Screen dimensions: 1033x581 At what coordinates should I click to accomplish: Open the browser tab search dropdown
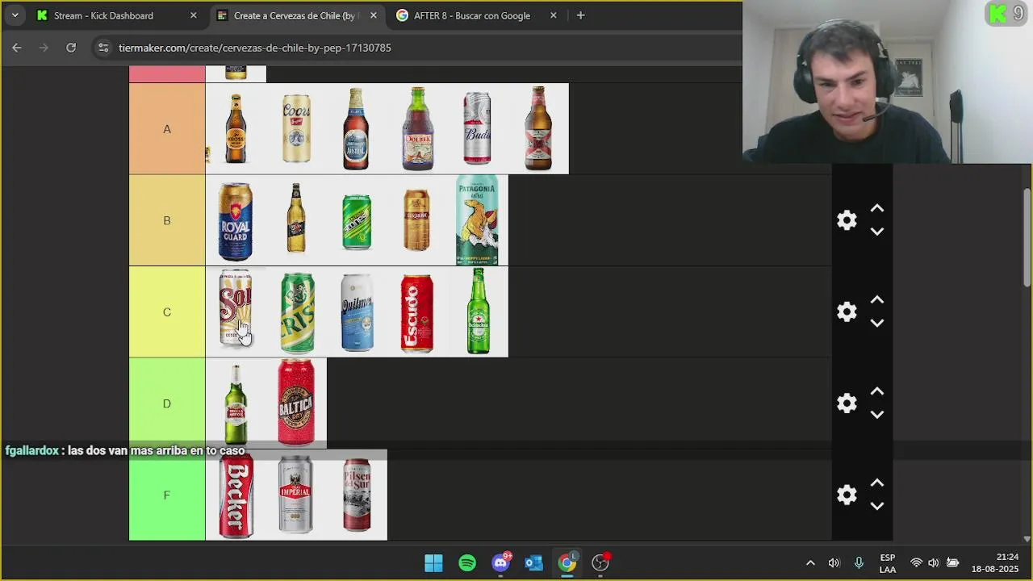point(15,15)
